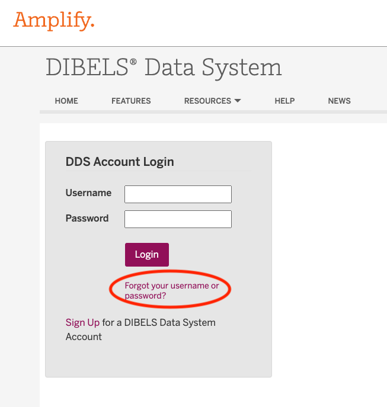Click the Username field label
The height and width of the screenshot is (407, 387).
(x=88, y=193)
